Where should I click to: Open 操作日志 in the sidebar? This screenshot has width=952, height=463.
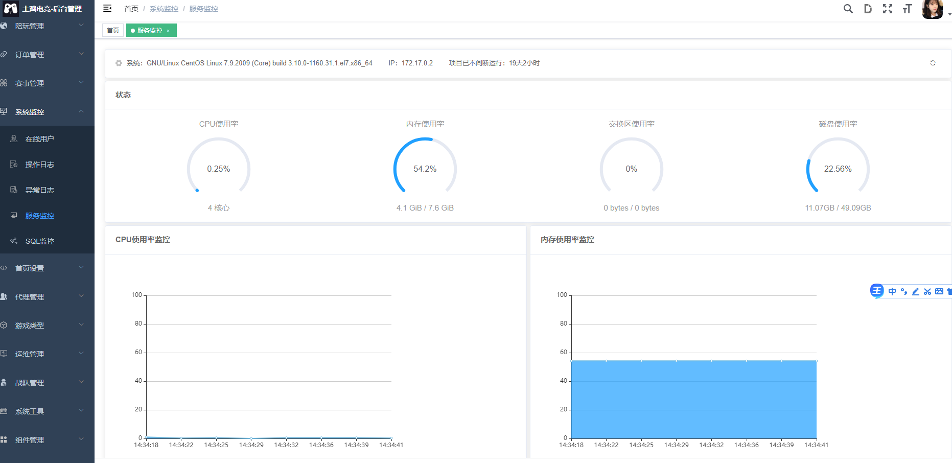pos(40,165)
